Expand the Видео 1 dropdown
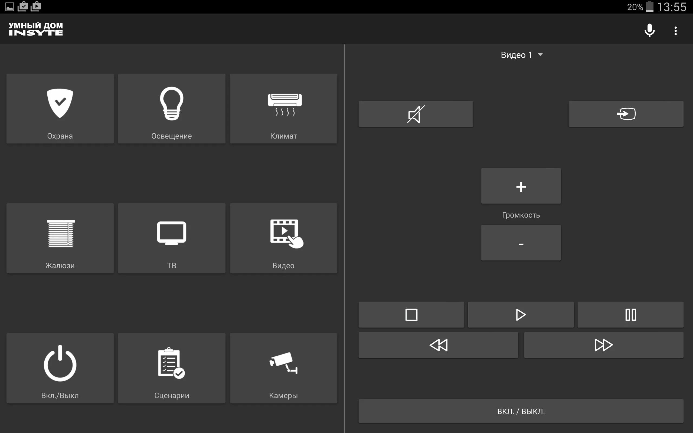This screenshot has width=693, height=433. pyautogui.click(x=521, y=55)
